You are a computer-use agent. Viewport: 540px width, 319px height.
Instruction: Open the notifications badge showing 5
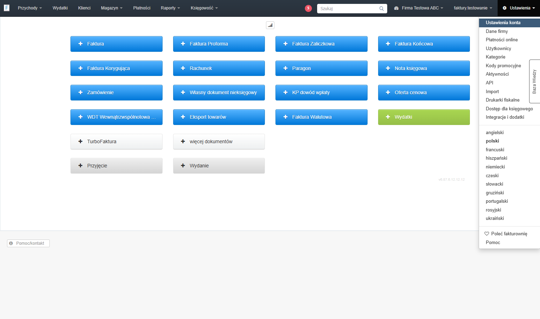[308, 8]
